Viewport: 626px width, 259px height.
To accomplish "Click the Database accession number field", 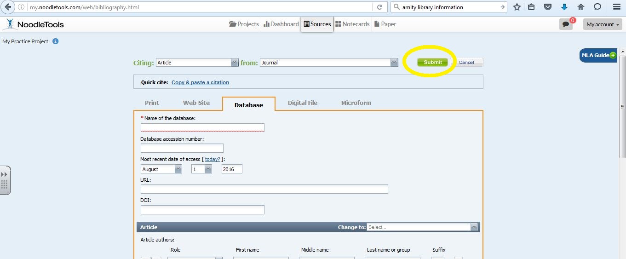I will pos(182,148).
